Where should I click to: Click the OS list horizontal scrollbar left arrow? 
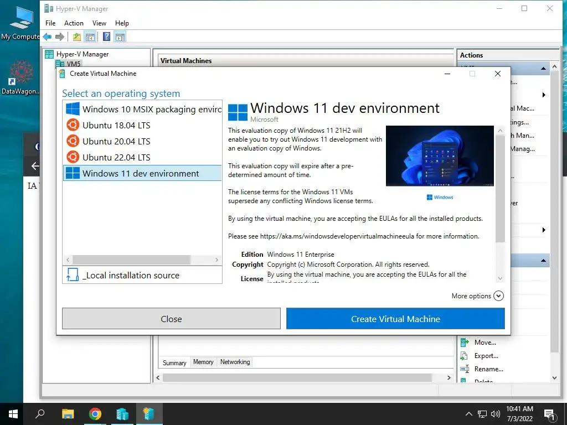(x=68, y=260)
